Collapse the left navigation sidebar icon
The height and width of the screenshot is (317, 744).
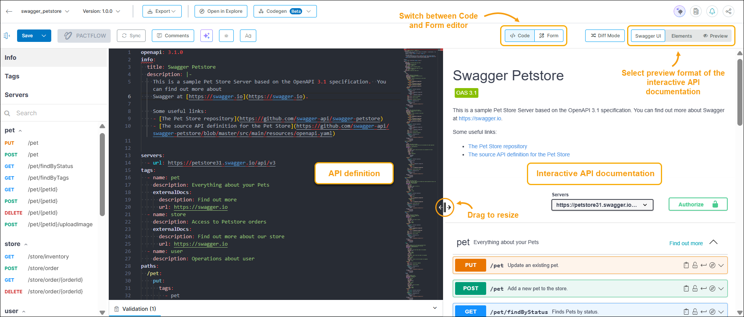pyautogui.click(x=7, y=36)
